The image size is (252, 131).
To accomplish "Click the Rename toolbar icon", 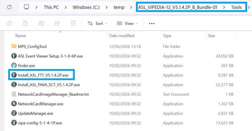I will (41, 23).
